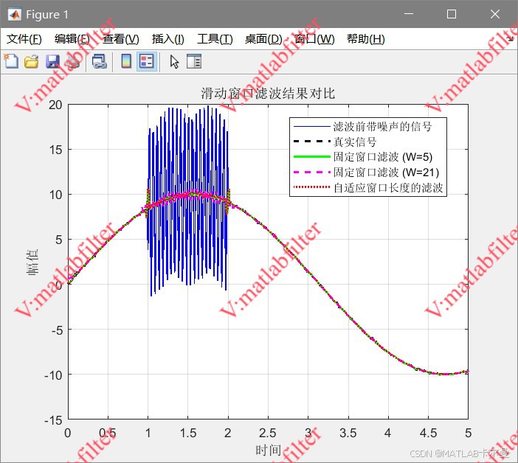Viewport: 518px width, 463px height.
Task: Click the magenta dashed line sample in legend
Action: [312, 173]
